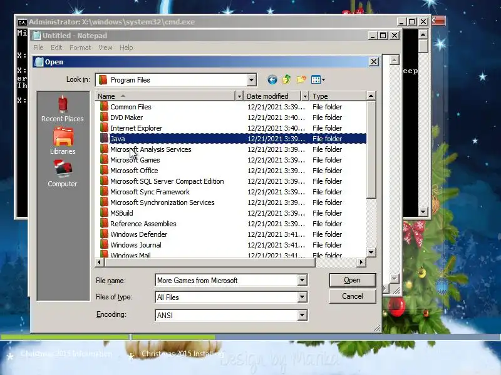This screenshot has width=501, height=375.
Task: Select Microsoft Sync Framework folder icon
Action: click(104, 192)
